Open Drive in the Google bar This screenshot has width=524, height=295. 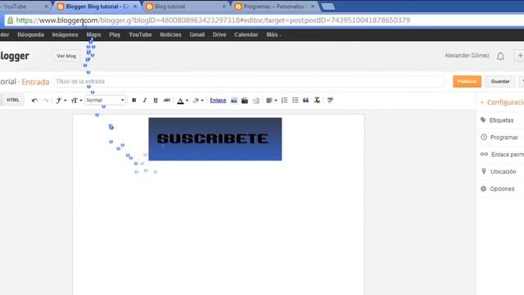click(219, 34)
